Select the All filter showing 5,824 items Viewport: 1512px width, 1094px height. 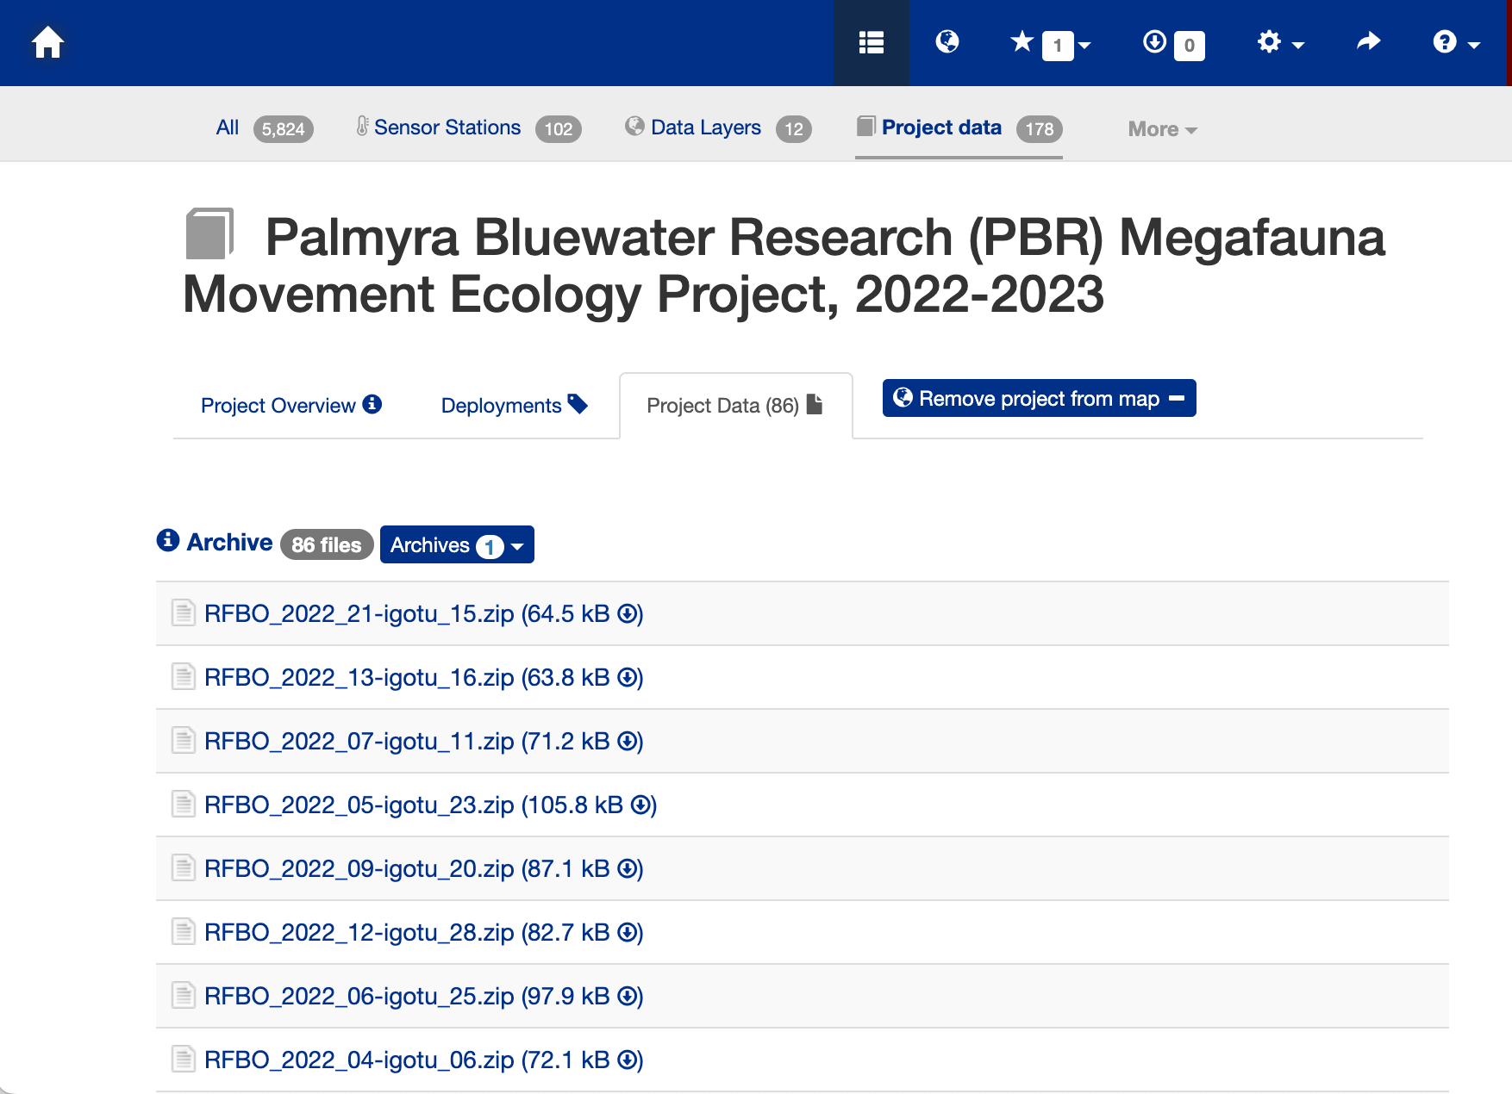[227, 127]
